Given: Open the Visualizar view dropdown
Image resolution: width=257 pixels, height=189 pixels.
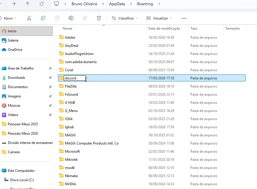Looking at the screenshot, I should click(x=159, y=18).
